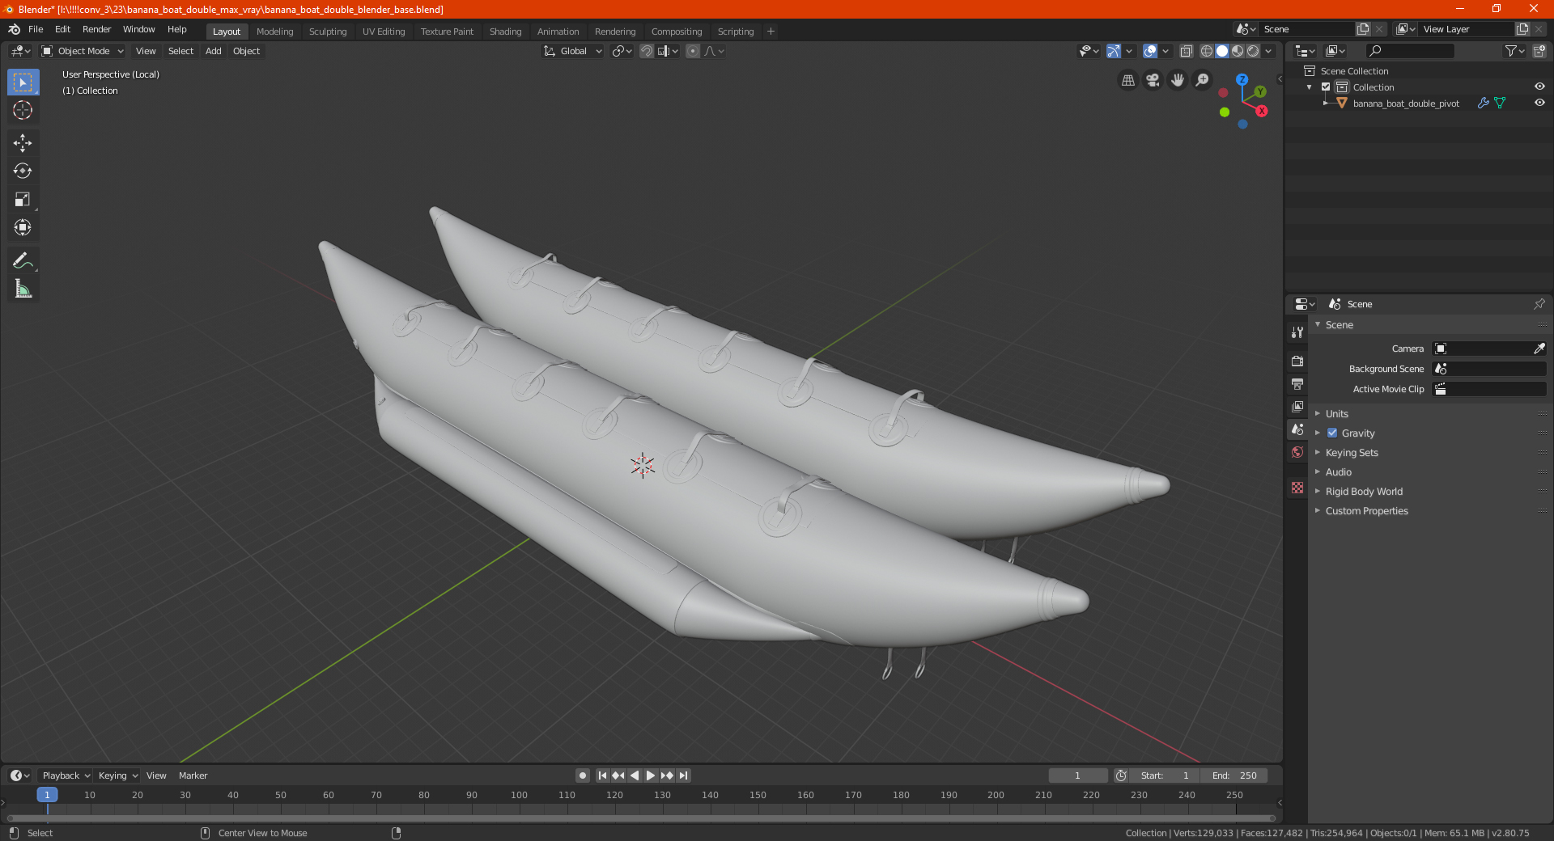Viewport: 1554px width, 841px height.
Task: Click the modifier wrench icon on banana_boat_double_pivot
Action: pos(1483,104)
